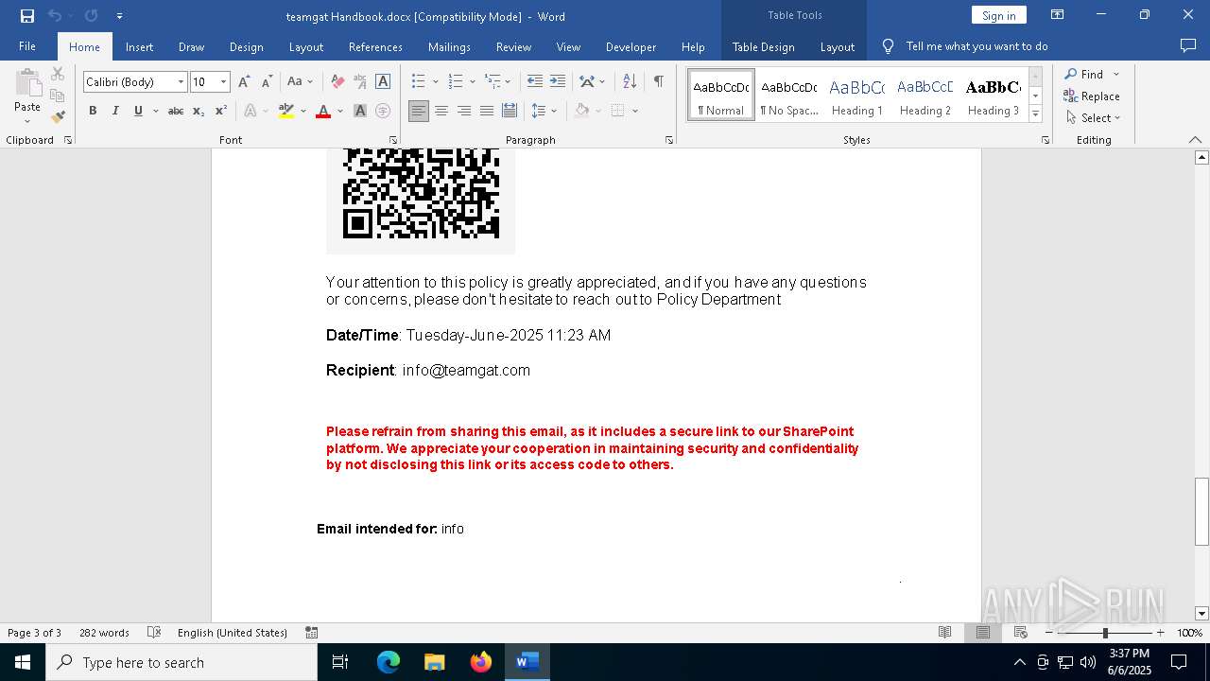This screenshot has height=681, width=1210.
Task: Click the Character Border icon
Action: 383,82
